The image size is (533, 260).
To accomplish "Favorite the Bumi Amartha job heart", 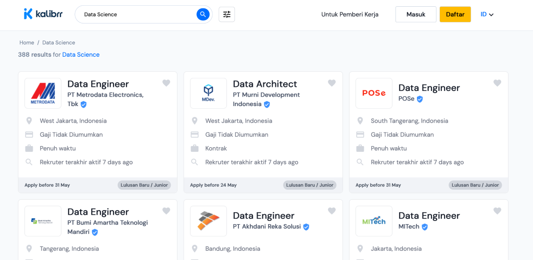I will 166,211.
